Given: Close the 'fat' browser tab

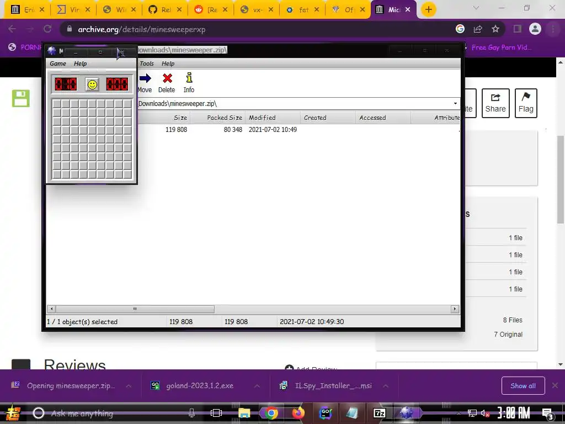Looking at the screenshot, I should coord(317,10).
